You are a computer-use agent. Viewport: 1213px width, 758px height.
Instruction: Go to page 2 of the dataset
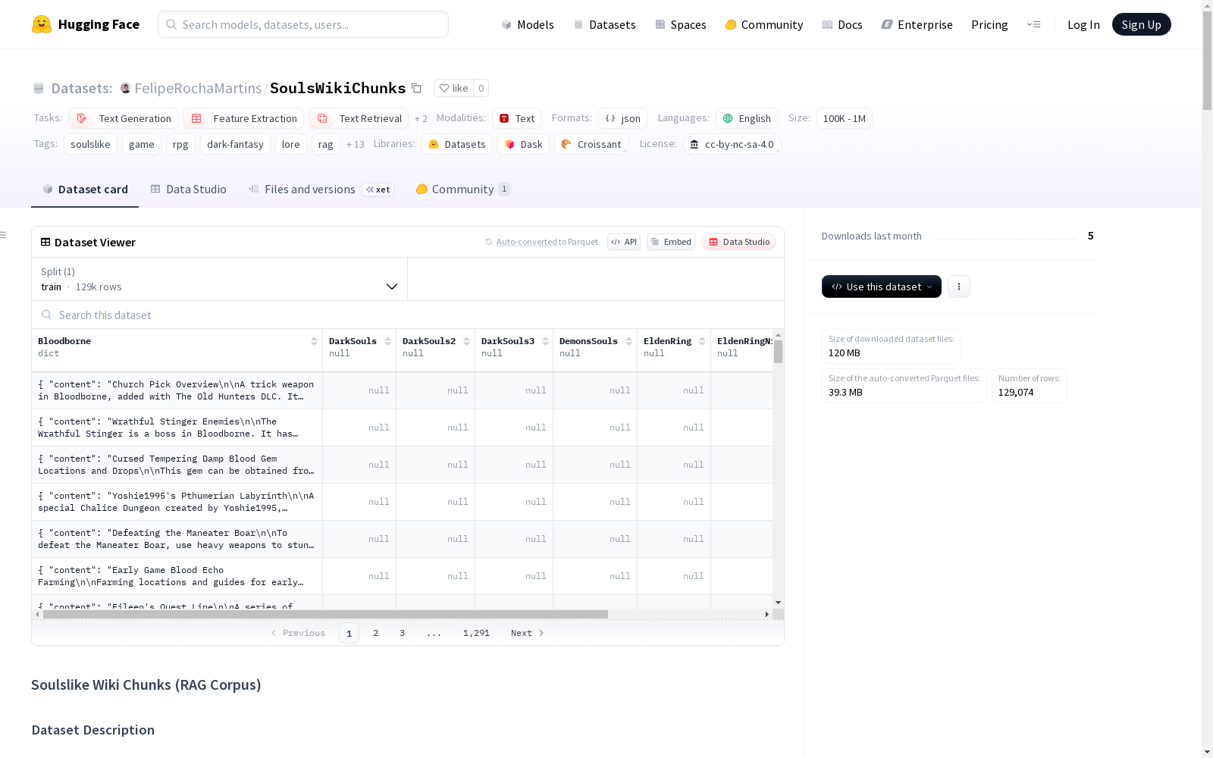point(375,633)
